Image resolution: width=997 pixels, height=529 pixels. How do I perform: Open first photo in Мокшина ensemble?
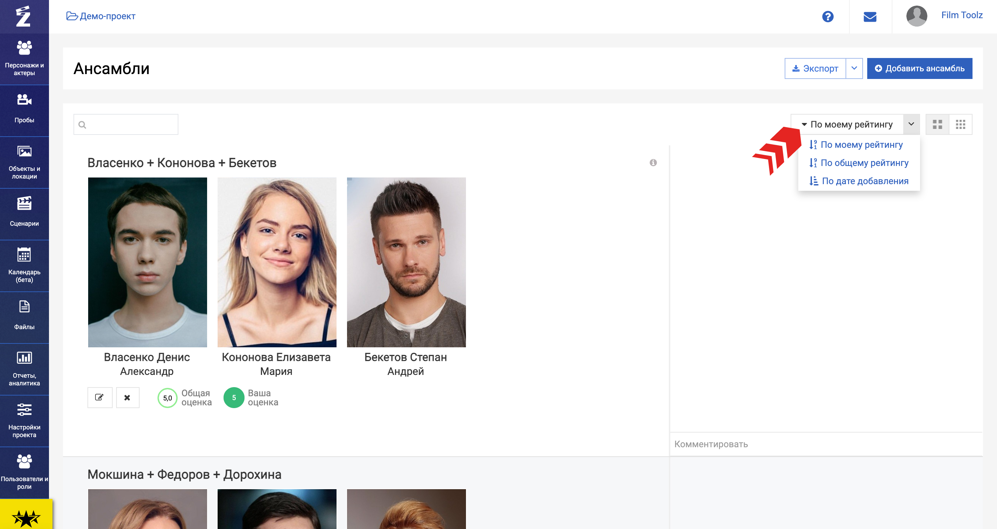[x=148, y=509]
